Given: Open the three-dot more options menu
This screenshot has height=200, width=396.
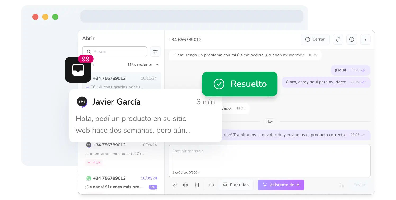Looking at the screenshot, I should pyautogui.click(x=365, y=39).
